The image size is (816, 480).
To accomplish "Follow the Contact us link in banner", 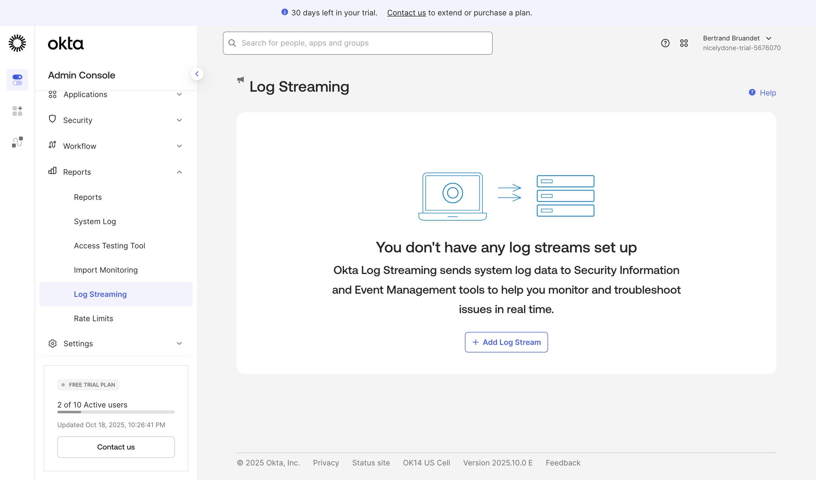I will pos(406,13).
